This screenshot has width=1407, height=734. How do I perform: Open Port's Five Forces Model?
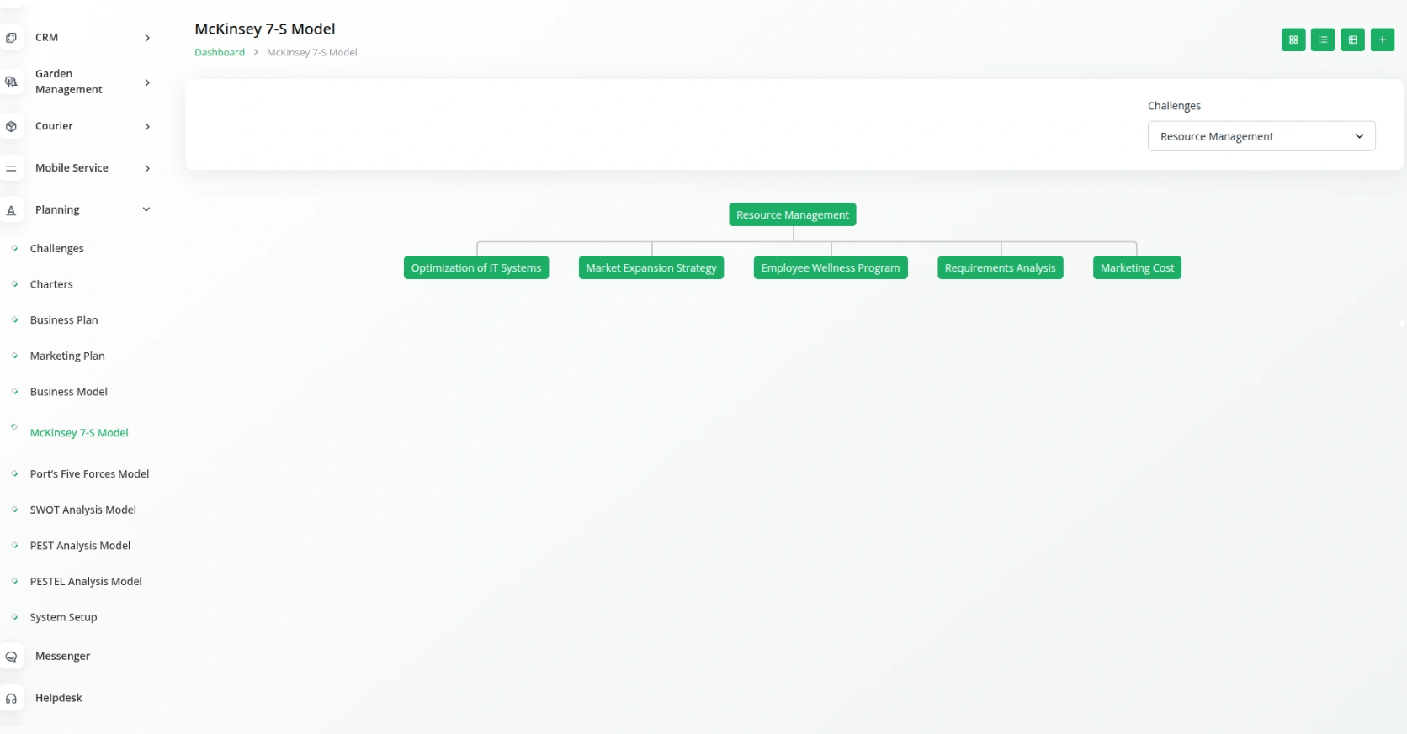(89, 474)
